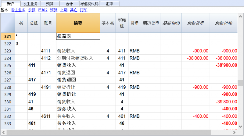Click the scroll up arrow of vertical scrollbar
244x136 pixels.
pos(240,16)
